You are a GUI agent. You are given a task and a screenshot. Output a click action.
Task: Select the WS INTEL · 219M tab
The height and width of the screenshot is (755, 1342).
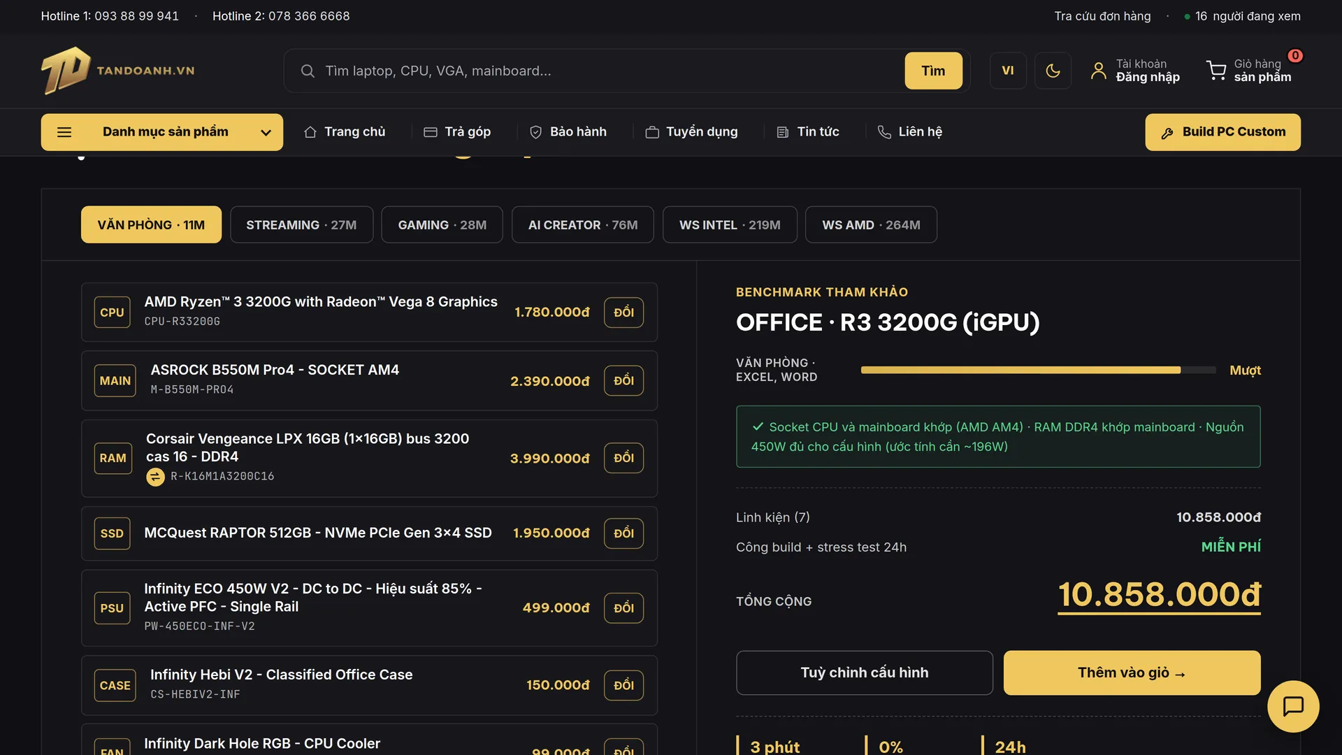click(730, 224)
